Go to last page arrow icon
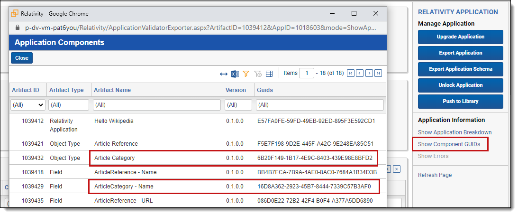 [x=379, y=73]
